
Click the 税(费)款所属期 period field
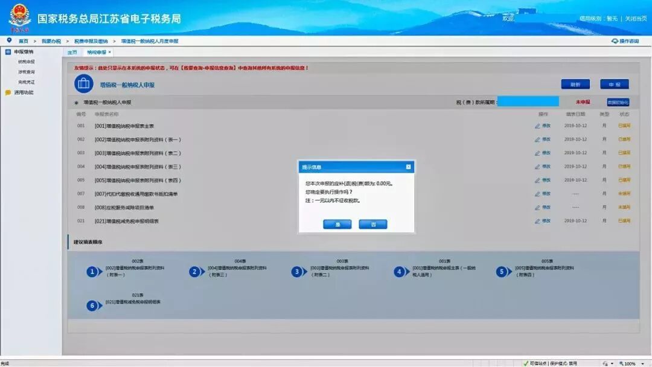point(528,102)
